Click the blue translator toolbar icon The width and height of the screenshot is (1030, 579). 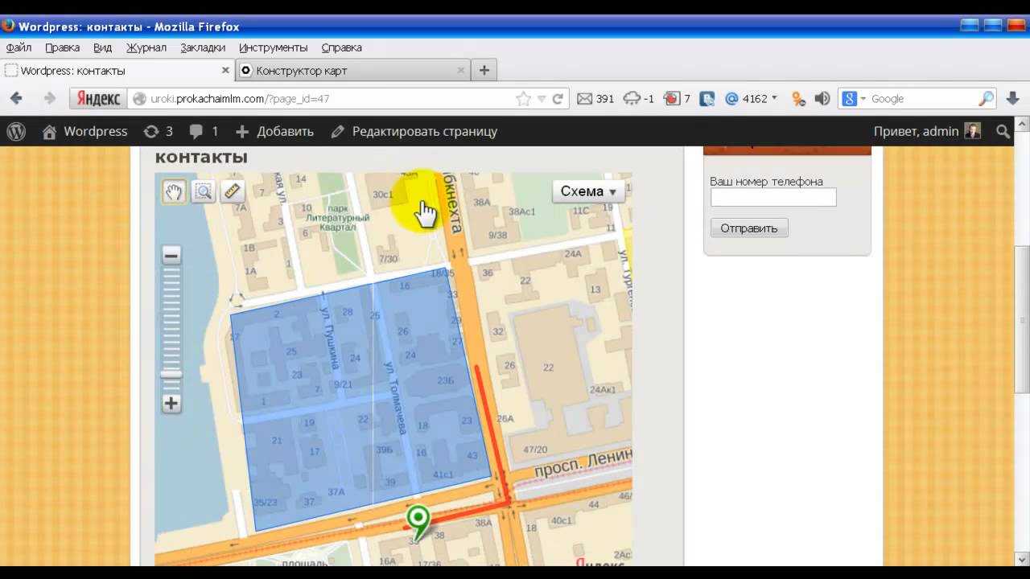(707, 99)
